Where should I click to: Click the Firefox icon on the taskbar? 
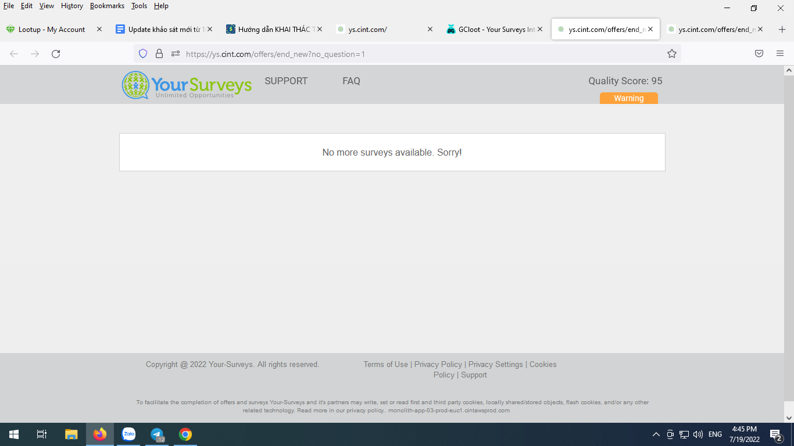tap(100, 434)
